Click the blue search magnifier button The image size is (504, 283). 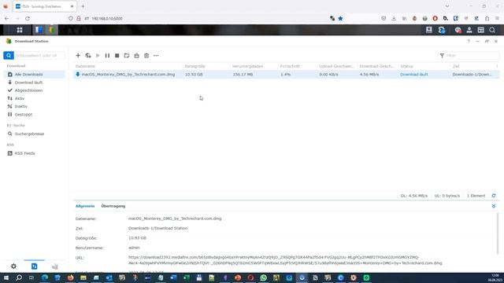(9, 56)
